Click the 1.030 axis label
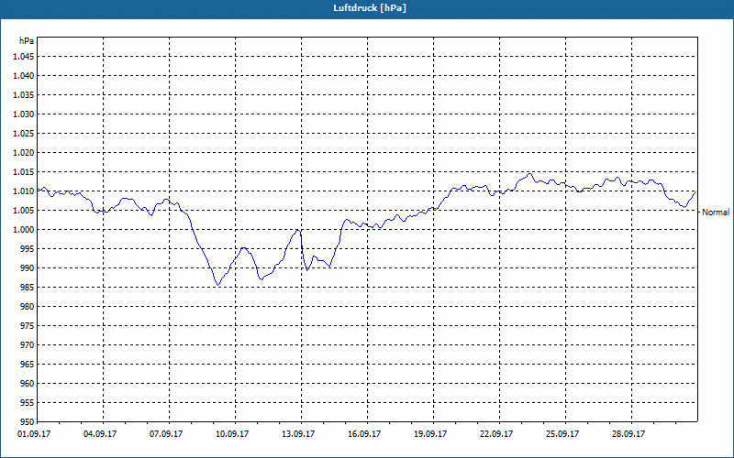Image resolution: width=734 pixels, height=458 pixels. [x=24, y=114]
